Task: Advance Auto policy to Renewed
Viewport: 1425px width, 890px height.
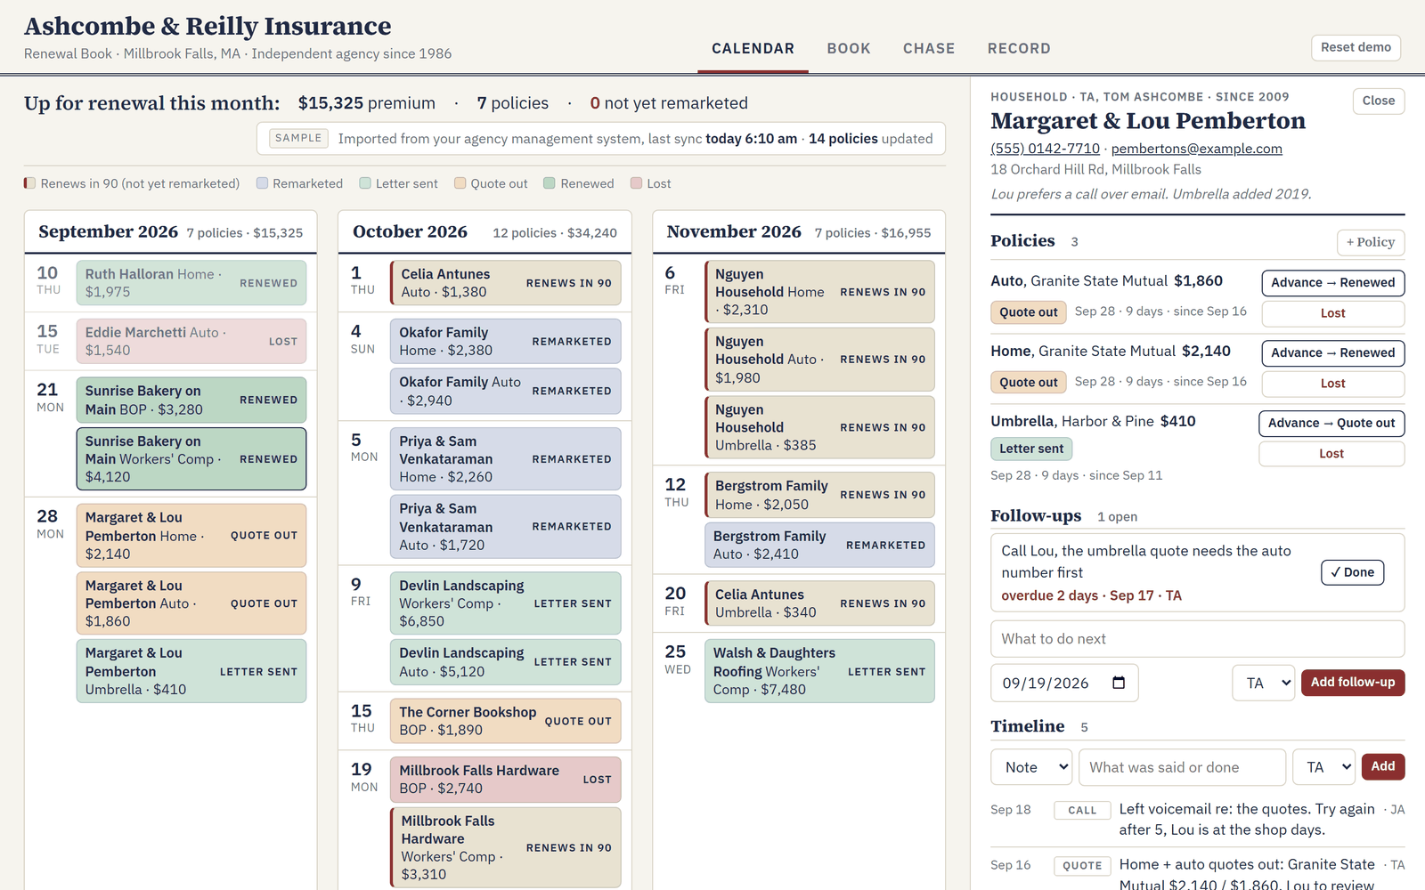Action: click(x=1332, y=283)
